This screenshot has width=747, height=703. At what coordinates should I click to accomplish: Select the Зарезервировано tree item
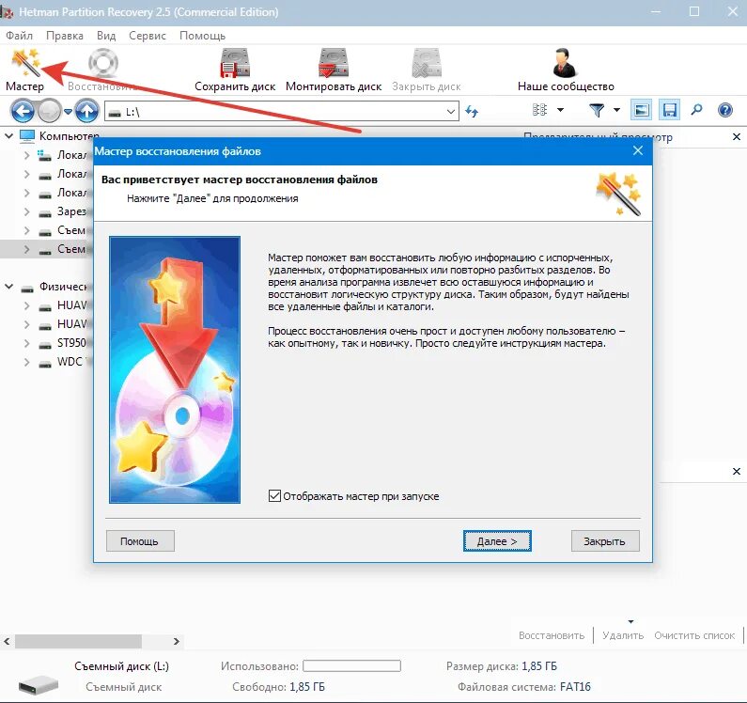(x=71, y=211)
